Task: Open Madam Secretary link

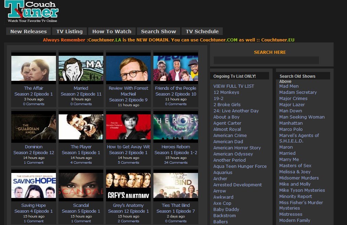Action: tap(298, 92)
